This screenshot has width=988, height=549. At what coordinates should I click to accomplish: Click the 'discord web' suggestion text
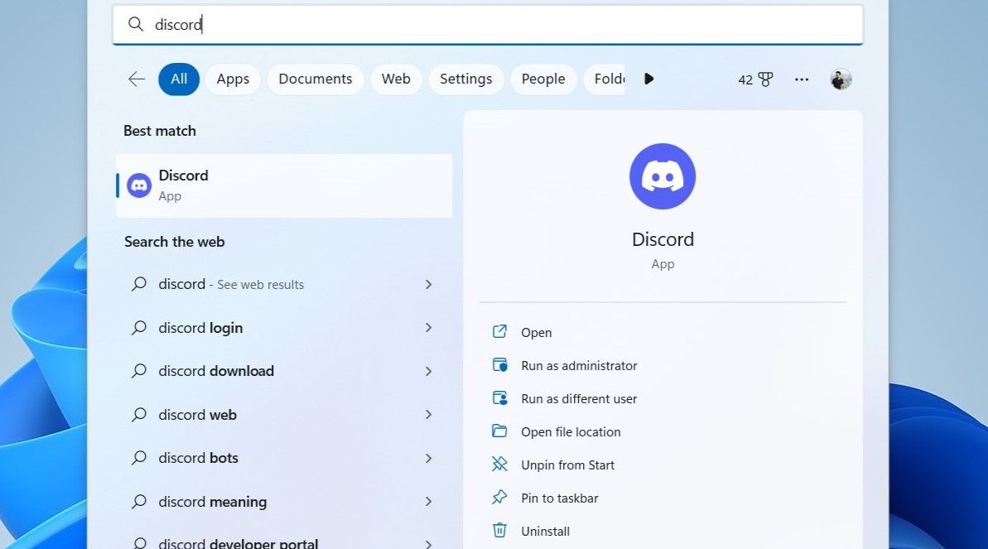[x=197, y=415]
